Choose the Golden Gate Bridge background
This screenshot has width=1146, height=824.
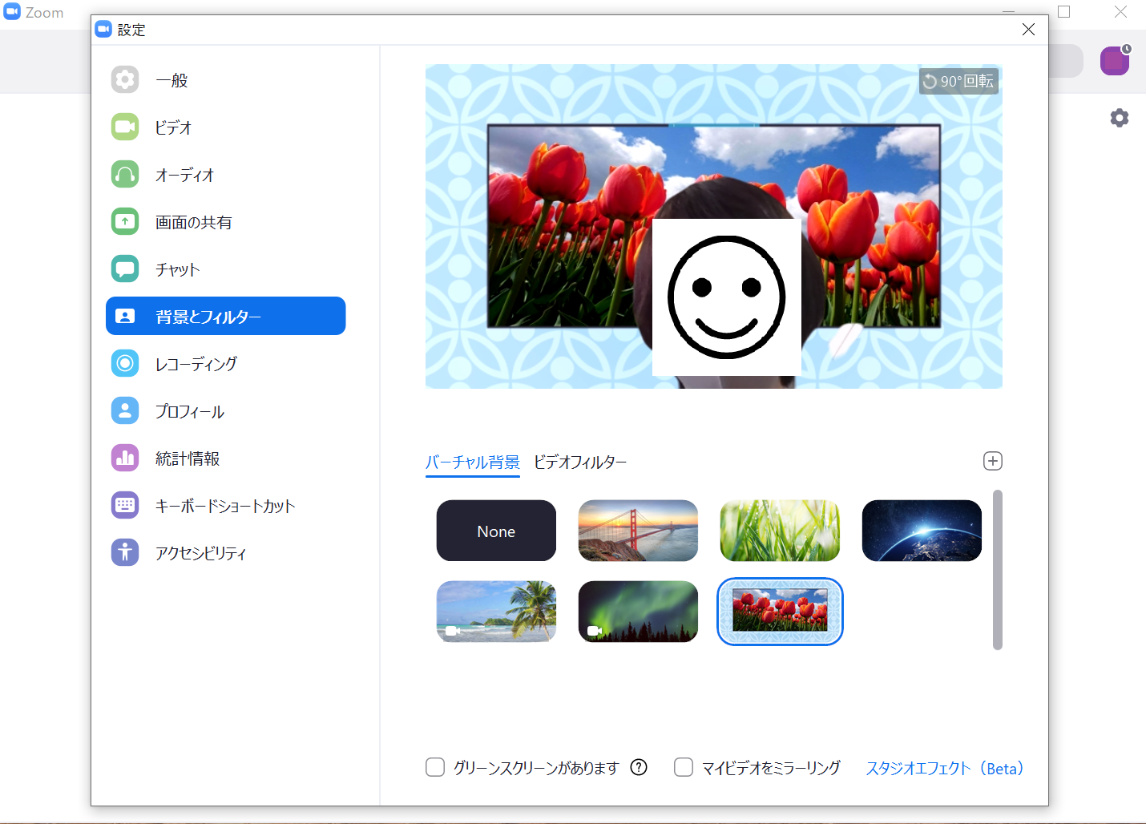(x=638, y=531)
